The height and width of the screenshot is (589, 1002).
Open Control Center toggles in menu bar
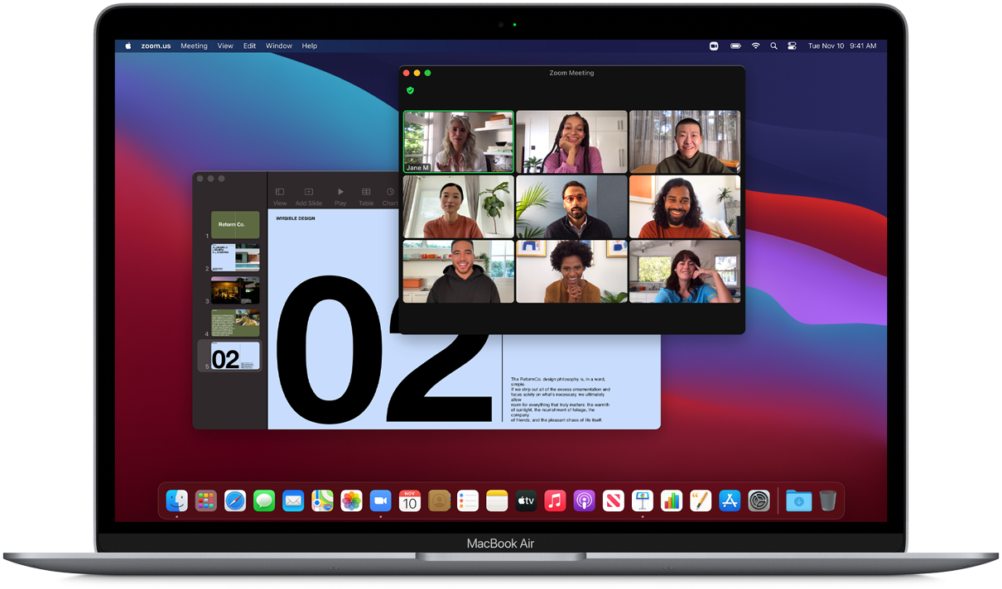792,46
